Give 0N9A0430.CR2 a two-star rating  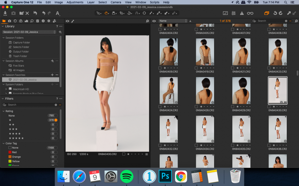point(277,107)
